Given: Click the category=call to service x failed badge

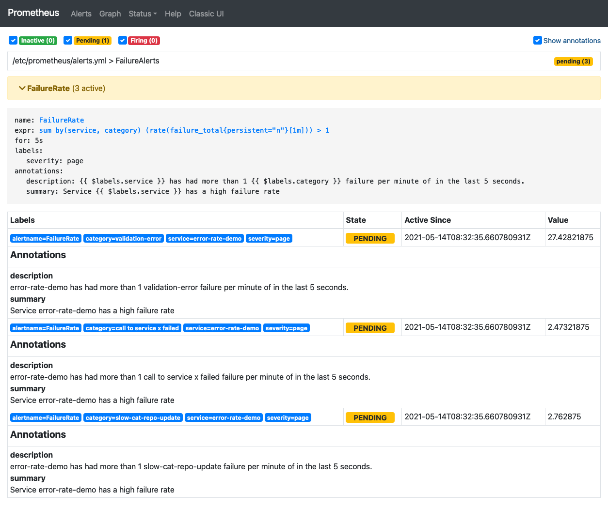Looking at the screenshot, I should click(x=132, y=328).
